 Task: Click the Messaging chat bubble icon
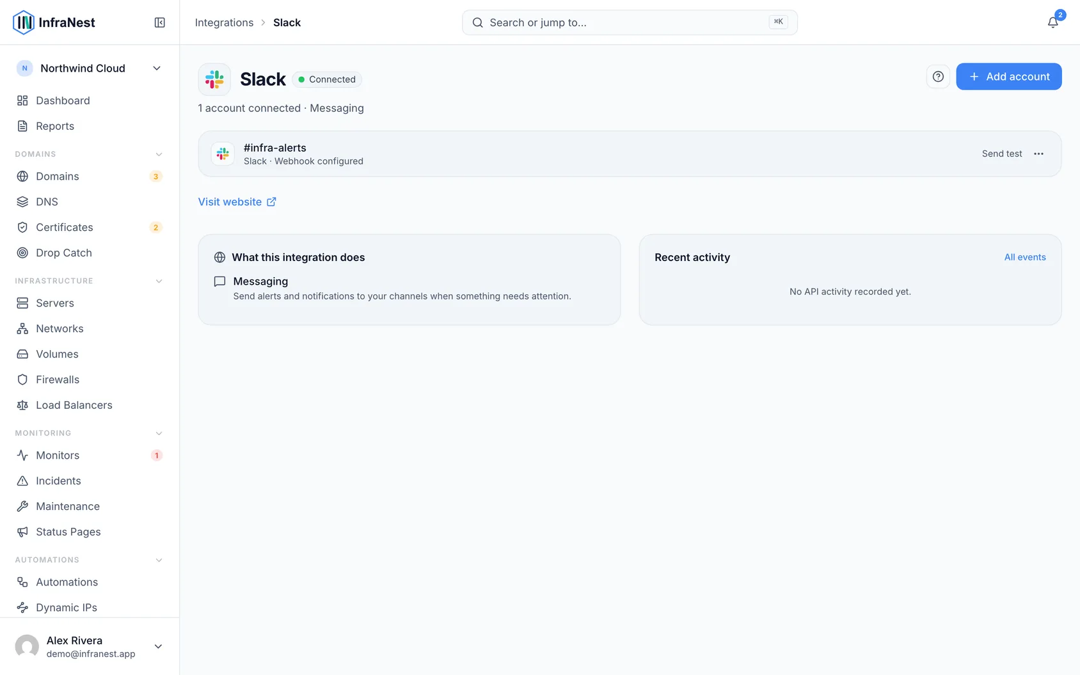coord(219,282)
